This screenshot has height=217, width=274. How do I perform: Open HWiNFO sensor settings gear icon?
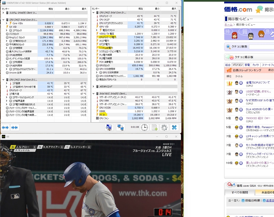tap(164, 128)
